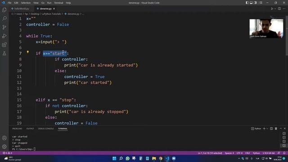Click errors and warnings count in status bar

pyautogui.click(x=7, y=153)
